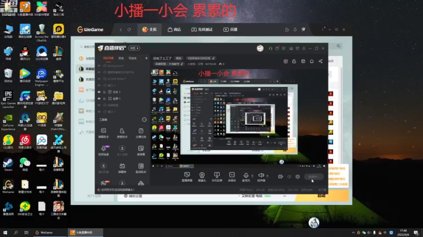
Task: Show hidden system tray icons
Action: [353, 233]
